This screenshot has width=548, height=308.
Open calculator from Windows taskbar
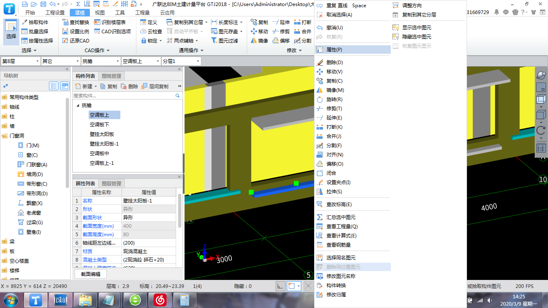coord(185,300)
